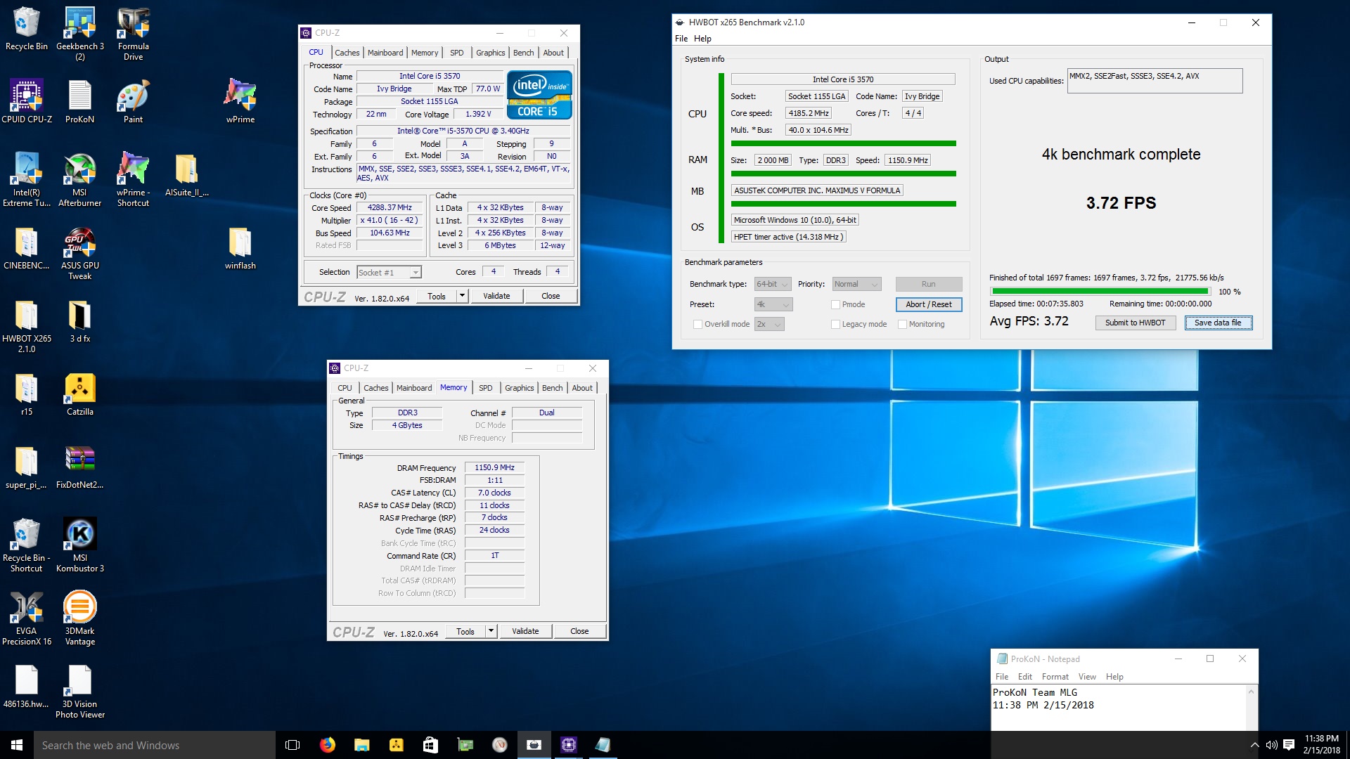Open Task View in taskbar
The image size is (1350, 759).
292,745
